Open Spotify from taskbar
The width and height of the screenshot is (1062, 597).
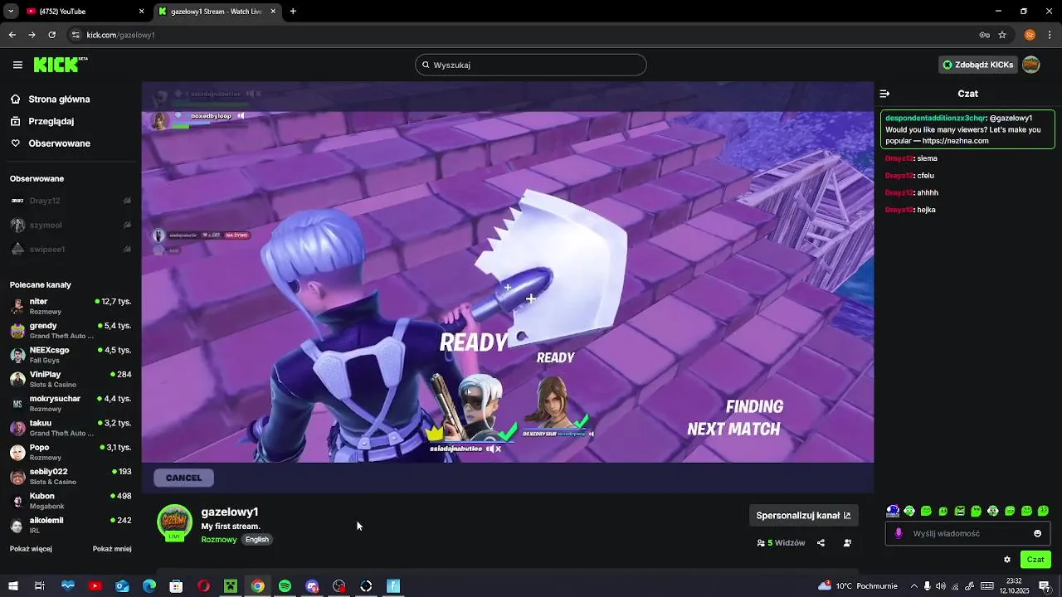285,586
